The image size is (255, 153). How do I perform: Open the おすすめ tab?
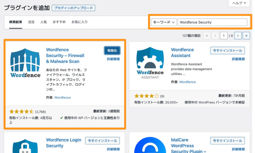(x=59, y=22)
